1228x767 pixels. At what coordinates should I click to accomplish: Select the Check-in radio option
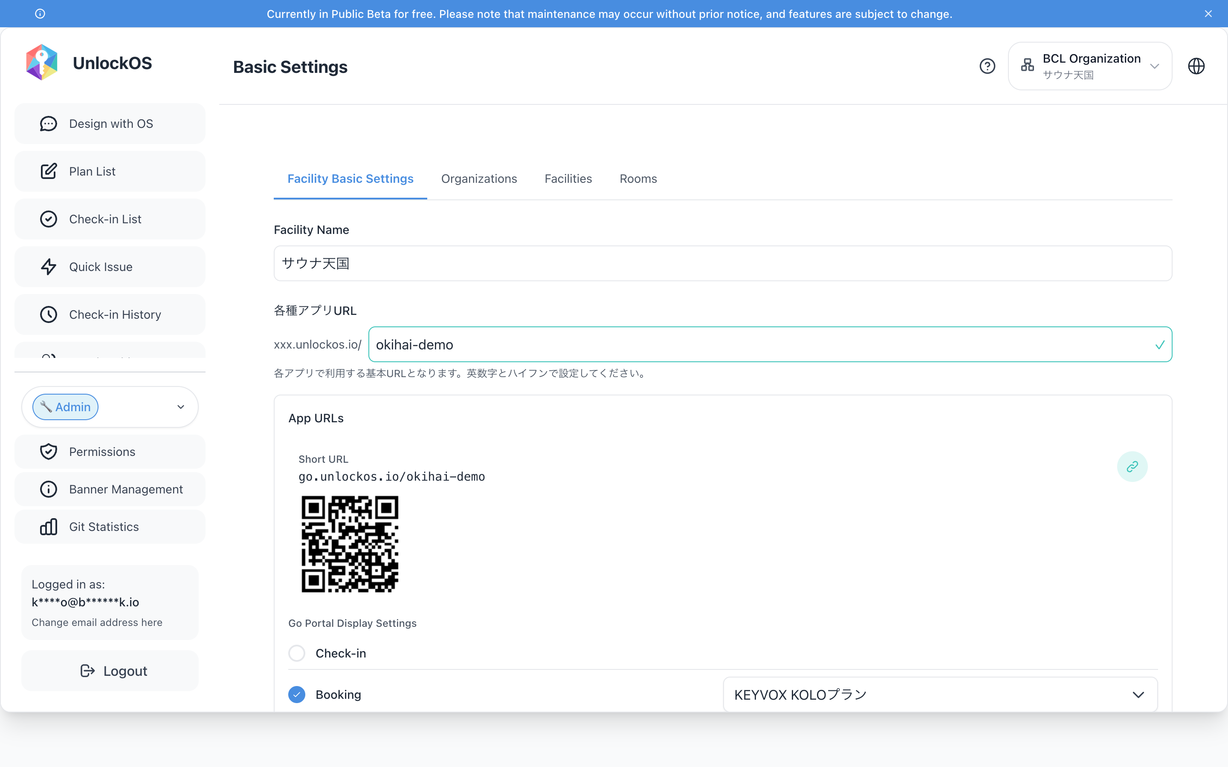(297, 653)
